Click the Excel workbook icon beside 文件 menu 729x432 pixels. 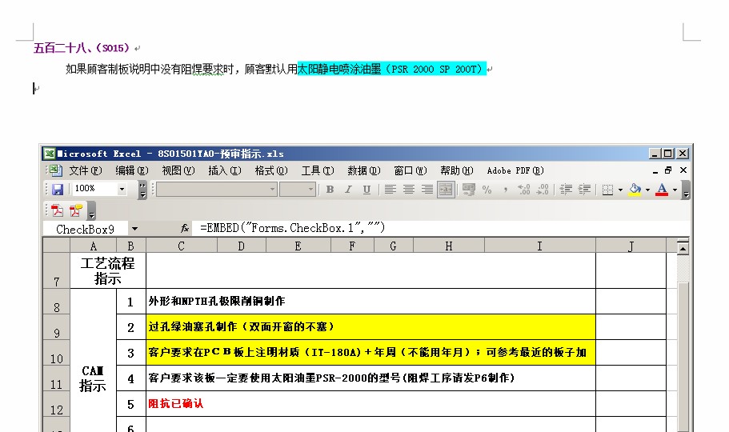tap(55, 170)
